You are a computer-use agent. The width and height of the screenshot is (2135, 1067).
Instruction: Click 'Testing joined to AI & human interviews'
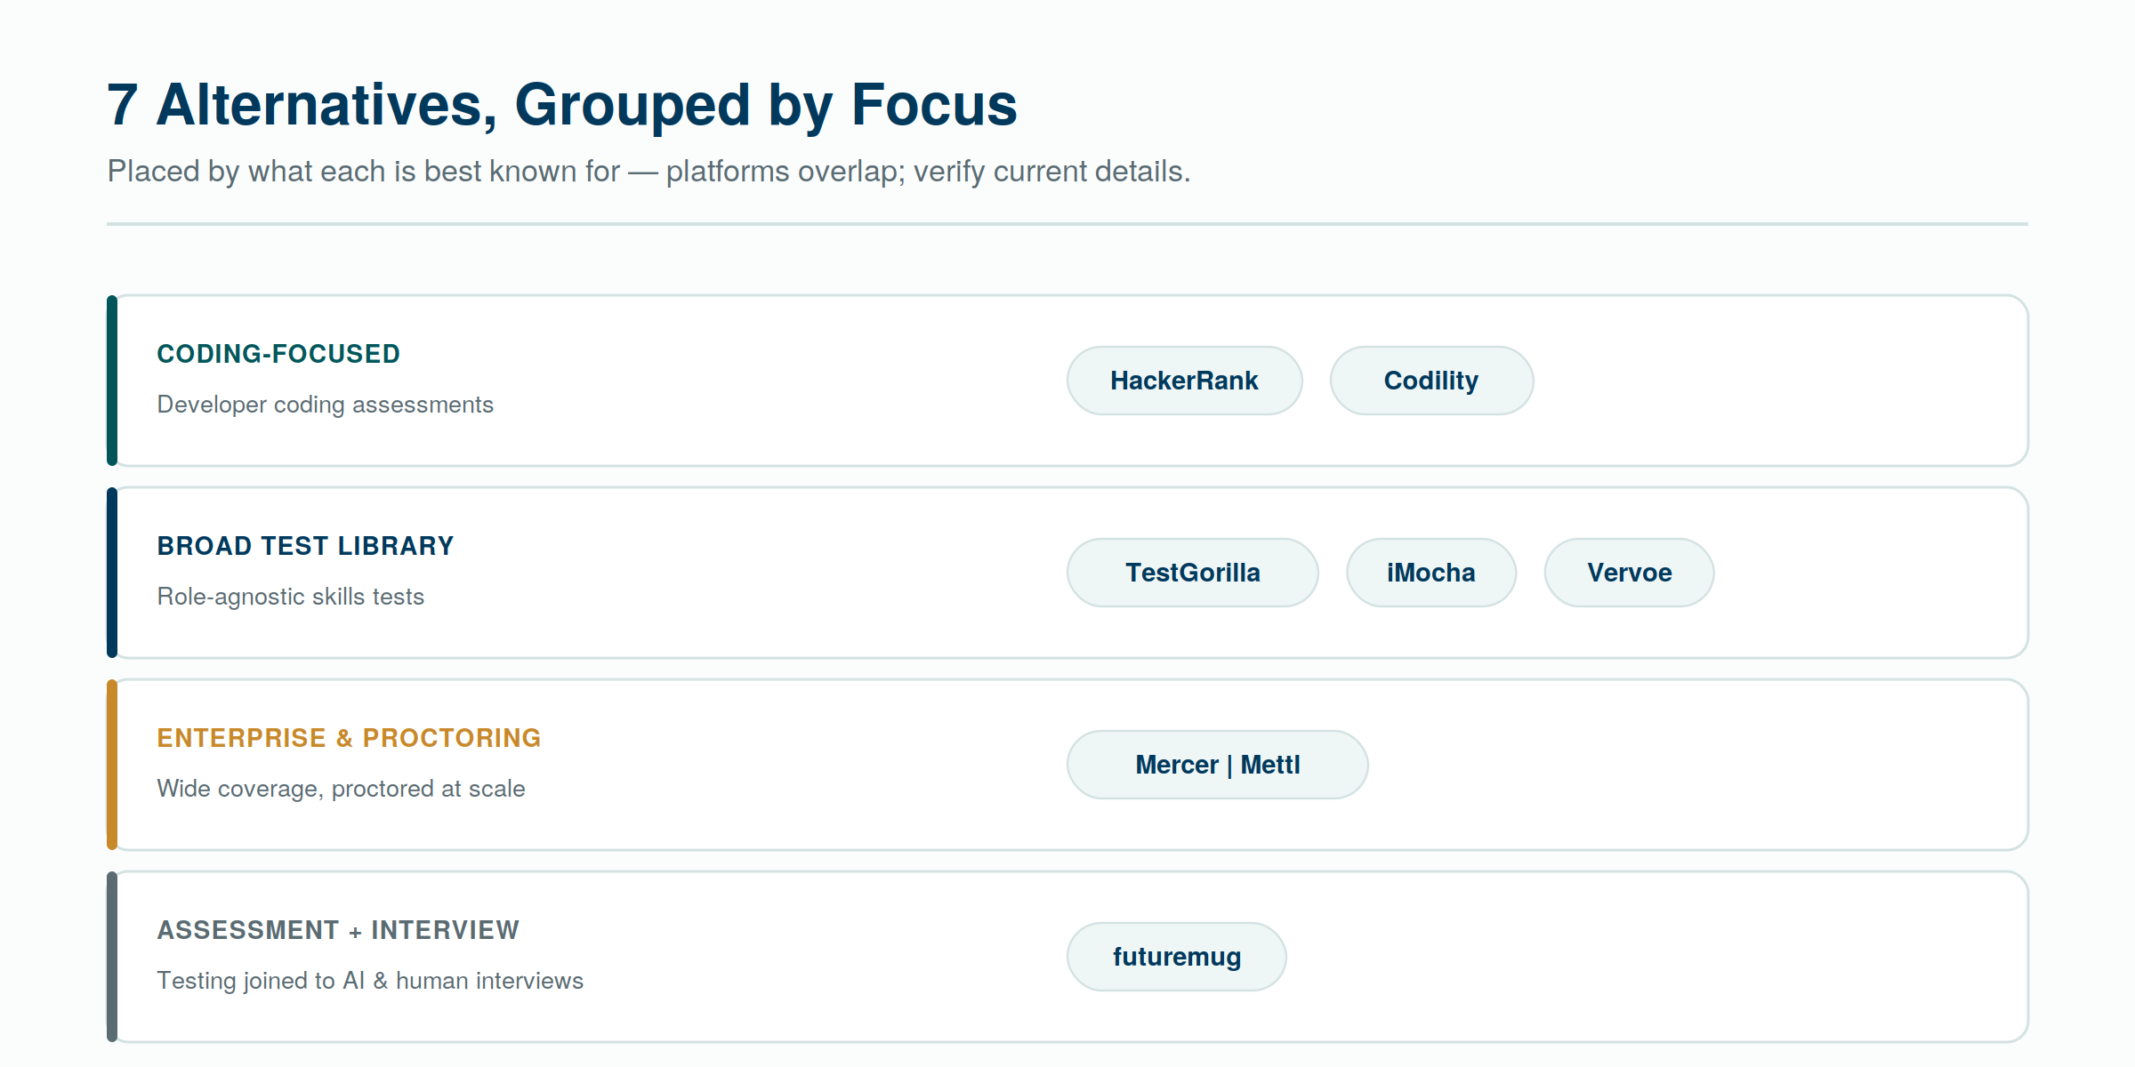click(x=370, y=981)
